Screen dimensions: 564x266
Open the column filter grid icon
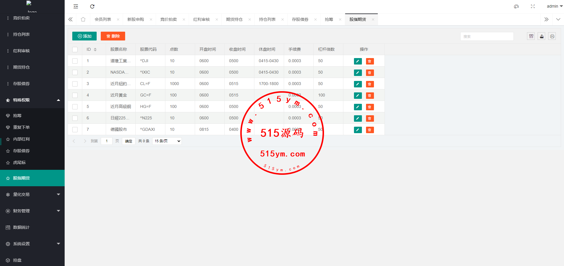click(531, 36)
